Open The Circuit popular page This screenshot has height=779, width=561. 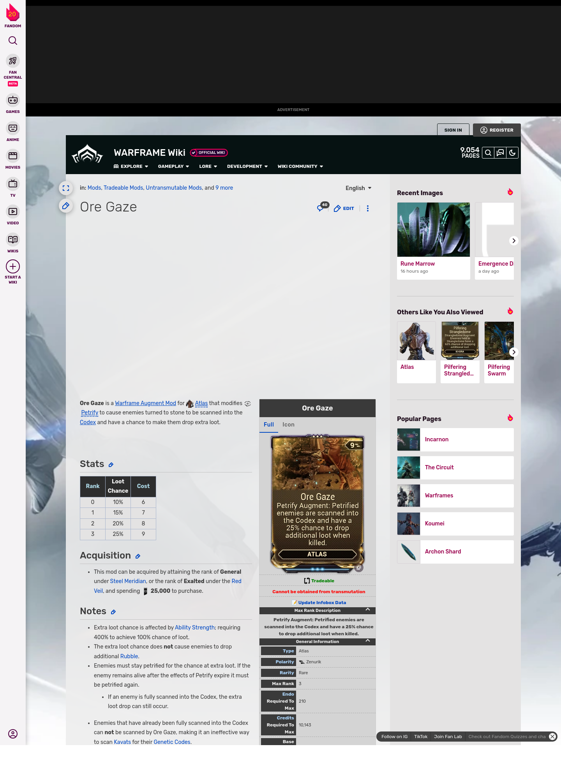coord(455,467)
